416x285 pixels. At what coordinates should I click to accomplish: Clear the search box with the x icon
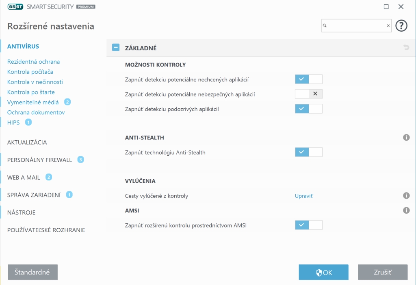click(388, 26)
